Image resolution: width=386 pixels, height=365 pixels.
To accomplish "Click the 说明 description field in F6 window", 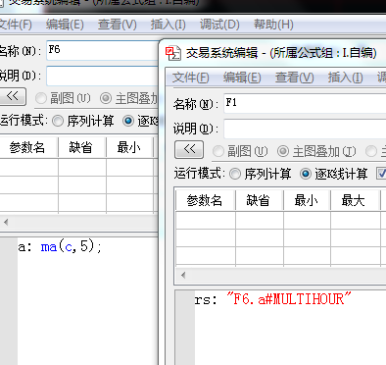I will pos(102,76).
